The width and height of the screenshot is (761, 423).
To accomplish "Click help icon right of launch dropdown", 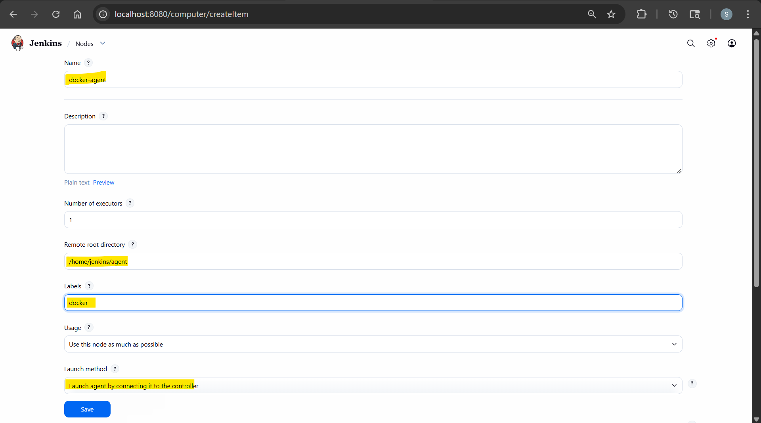I will click(x=692, y=383).
